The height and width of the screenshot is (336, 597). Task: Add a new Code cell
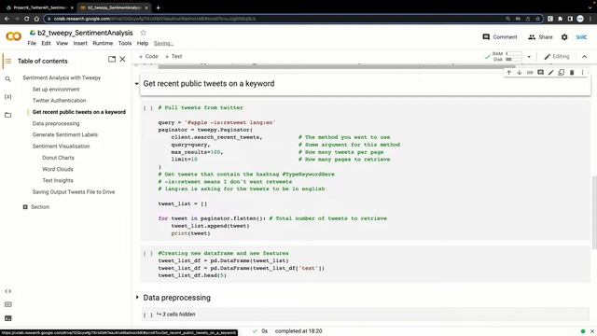148,56
